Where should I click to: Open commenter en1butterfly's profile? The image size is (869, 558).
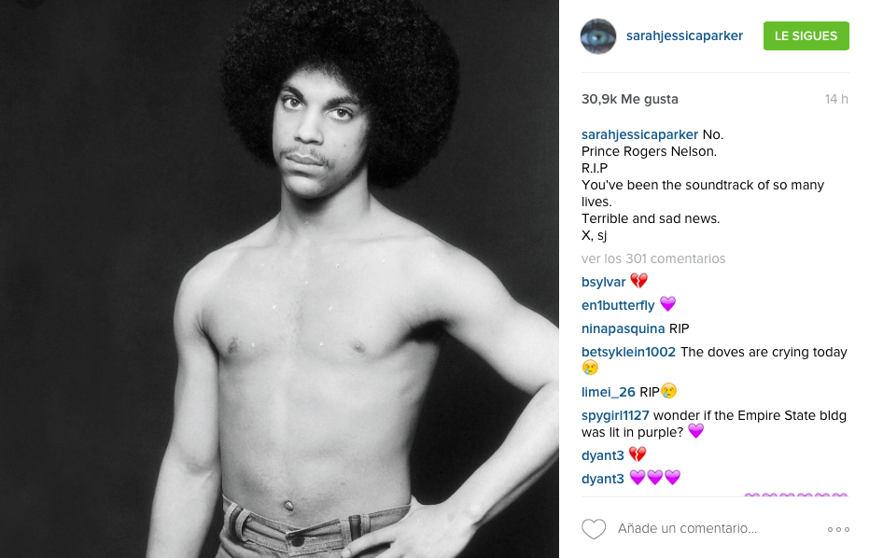click(618, 305)
